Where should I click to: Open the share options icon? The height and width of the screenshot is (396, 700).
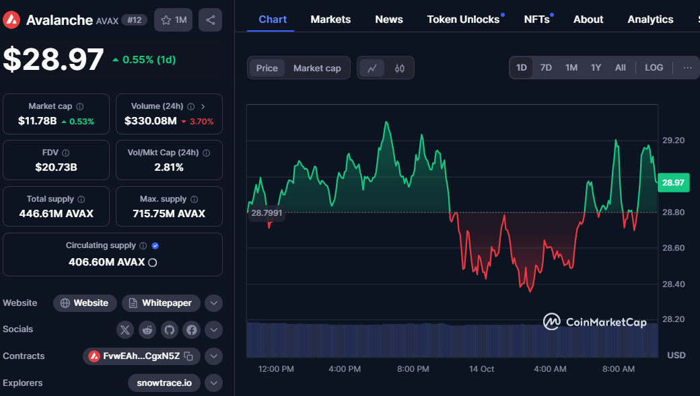click(210, 19)
